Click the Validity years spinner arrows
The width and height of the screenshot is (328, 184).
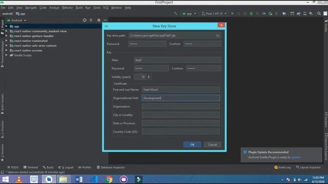click(x=149, y=77)
